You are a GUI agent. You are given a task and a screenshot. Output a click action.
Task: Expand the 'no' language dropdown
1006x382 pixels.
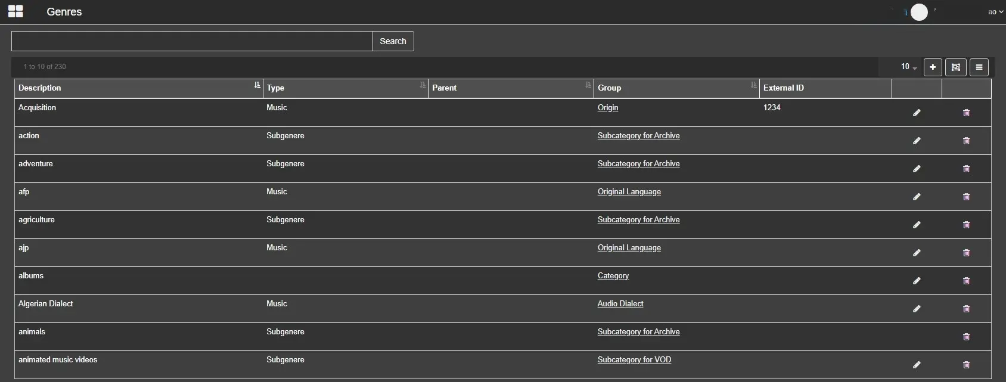click(995, 12)
